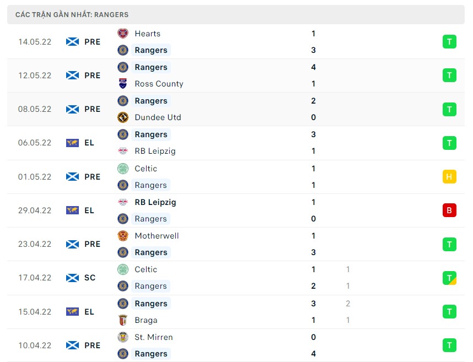Open the Ross County team link

click(x=159, y=84)
